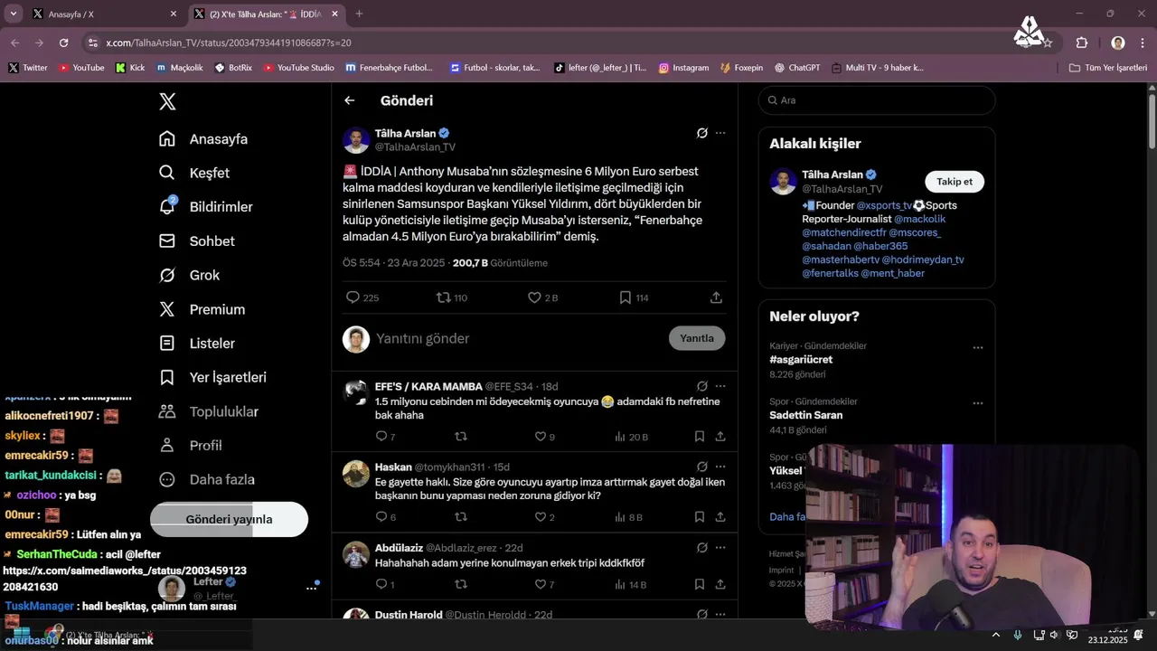
Task: Show hidden system tray icons
Action: (996, 635)
